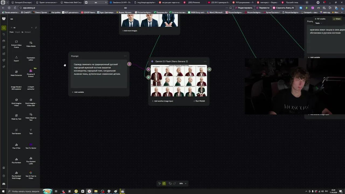Screen dimensions: 345x194
Task: Select the Gemini node output connector
Action: point(209,69)
